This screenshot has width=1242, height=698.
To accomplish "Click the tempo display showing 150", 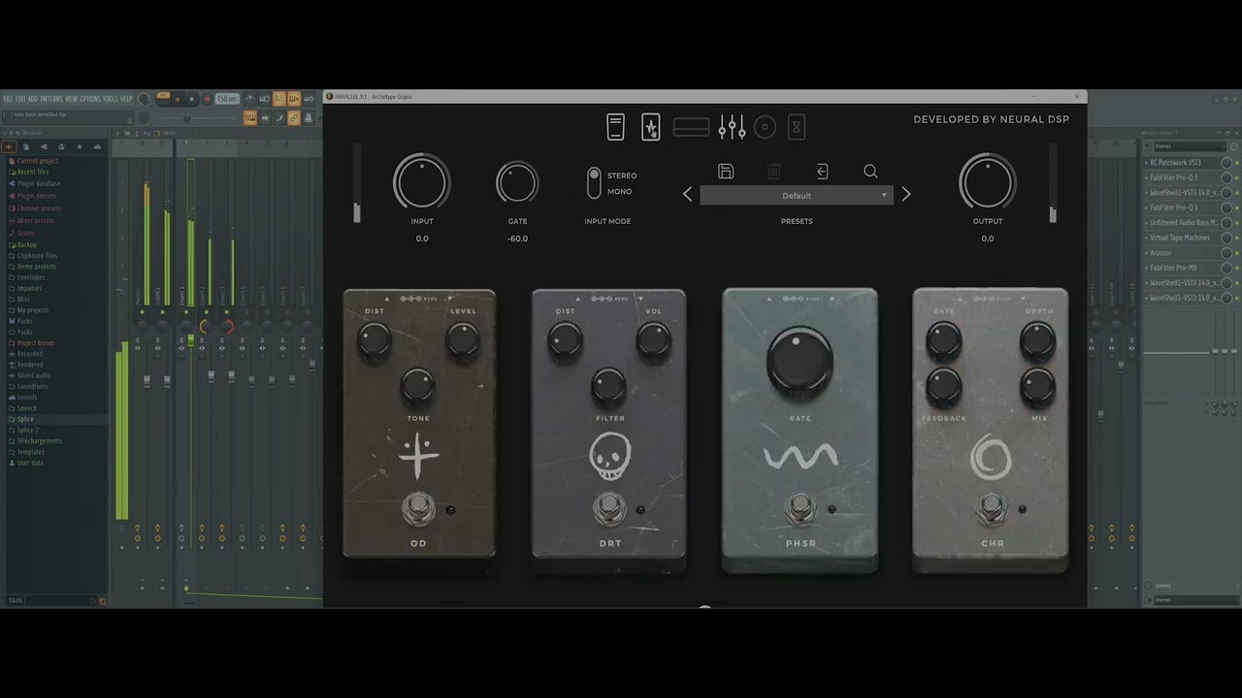I will pyautogui.click(x=227, y=99).
